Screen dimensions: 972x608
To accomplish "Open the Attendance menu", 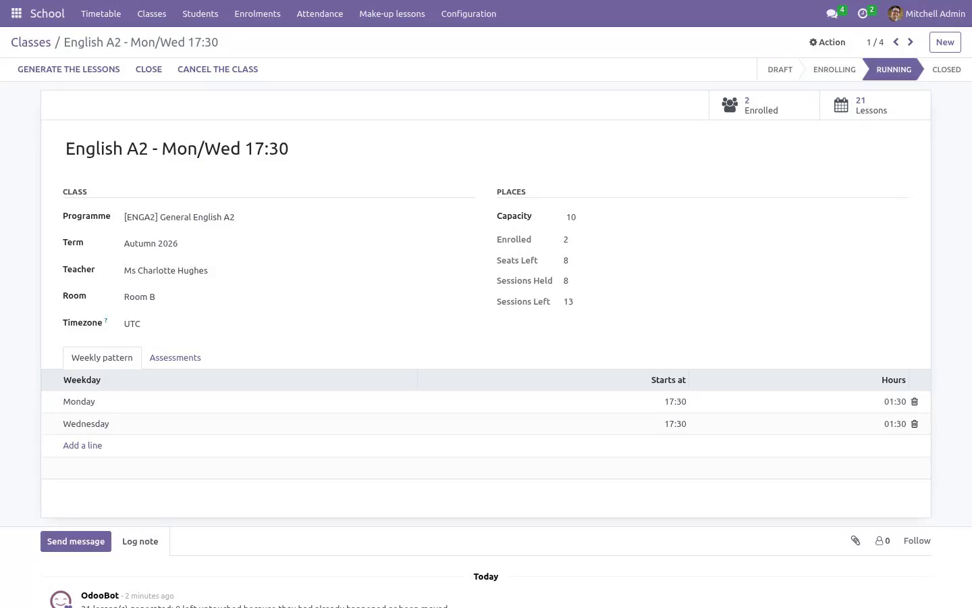I will click(x=320, y=14).
